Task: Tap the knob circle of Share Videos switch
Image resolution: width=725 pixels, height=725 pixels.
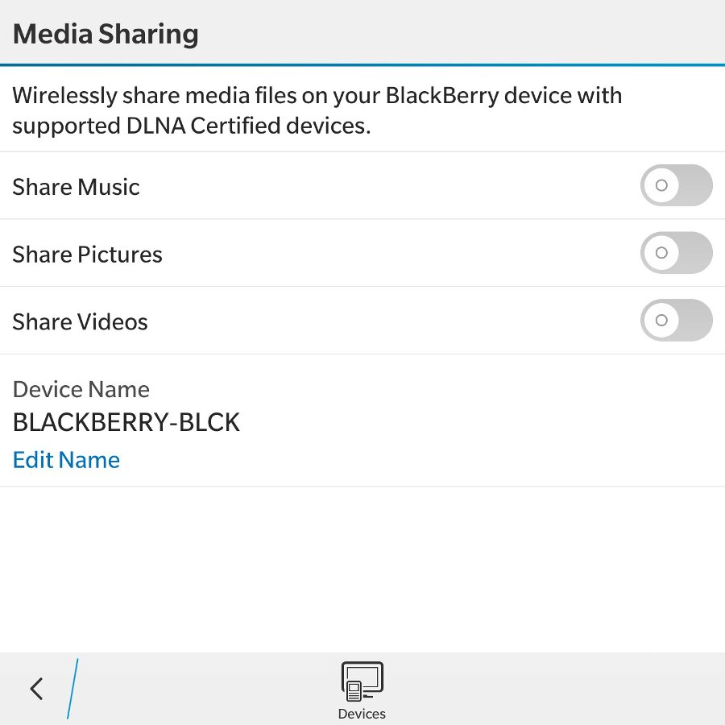Action: pyautogui.click(x=661, y=321)
